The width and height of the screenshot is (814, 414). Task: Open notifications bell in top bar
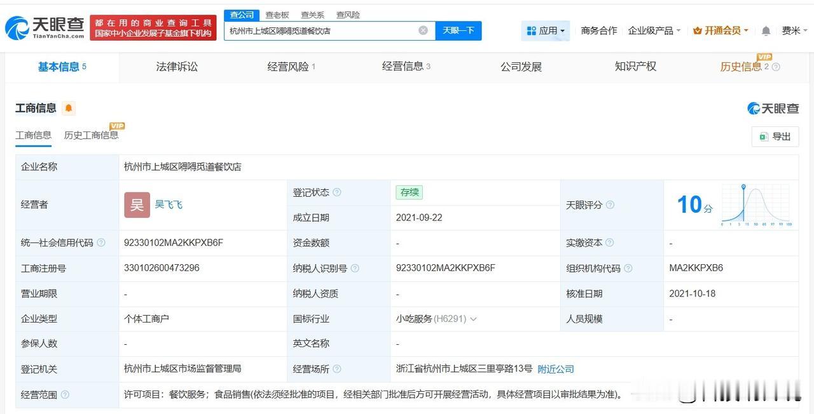(x=766, y=30)
